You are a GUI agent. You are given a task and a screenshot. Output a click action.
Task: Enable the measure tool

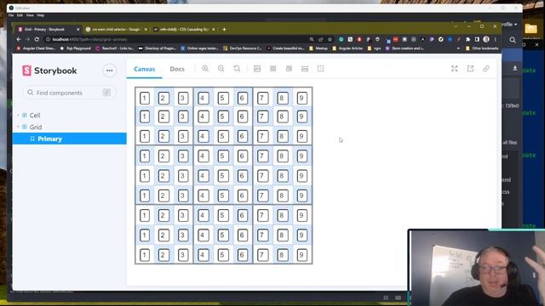305,69
